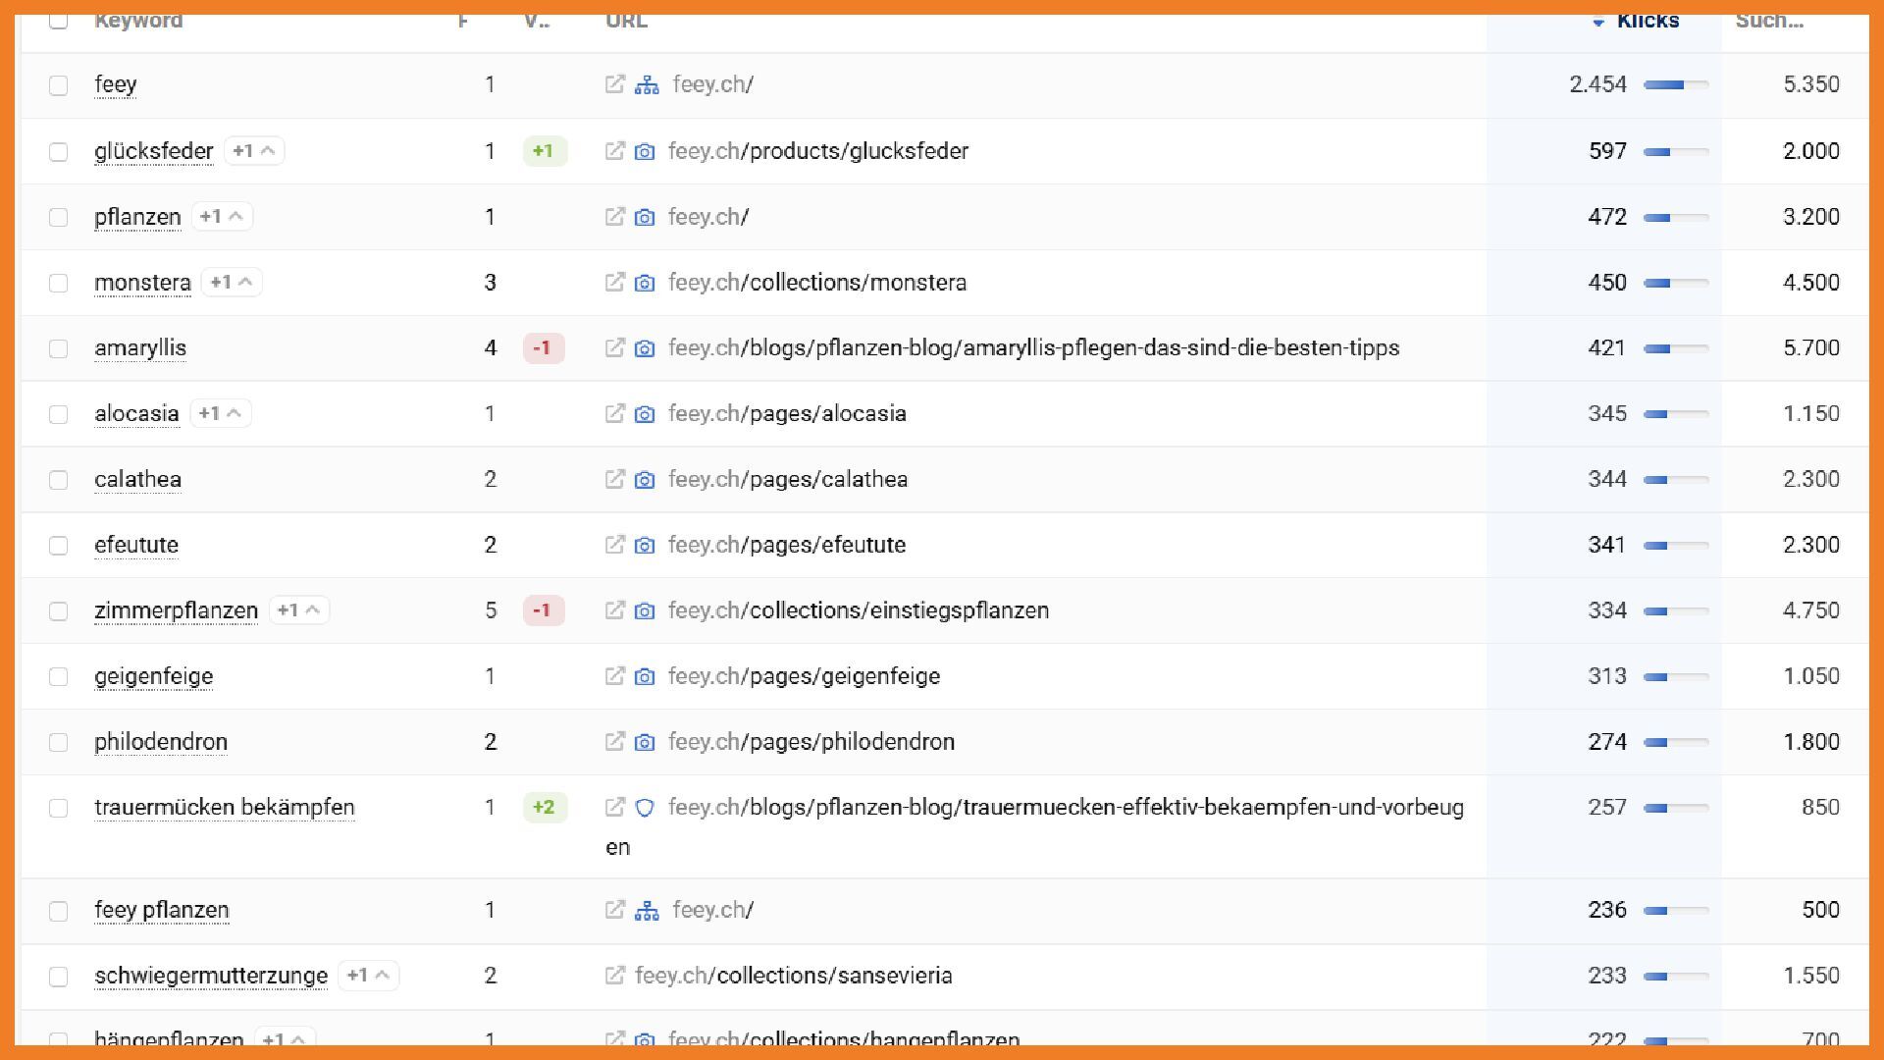Click the clicks value 2.454
This screenshot has width=1884, height=1060.
(x=1598, y=84)
